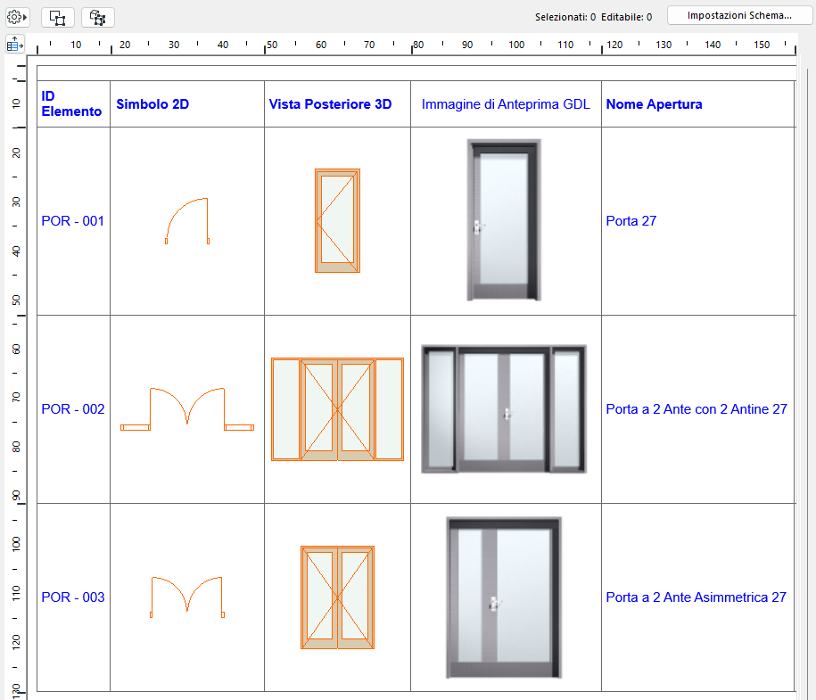The height and width of the screenshot is (700, 816).
Task: Click the Selezionati: 0 status text
Action: click(x=565, y=17)
